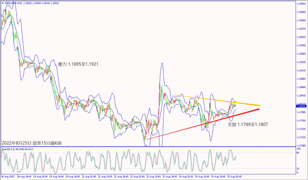308x180 pixels.
Task: Click the 1.18435 price axis label
Action: 301,96
